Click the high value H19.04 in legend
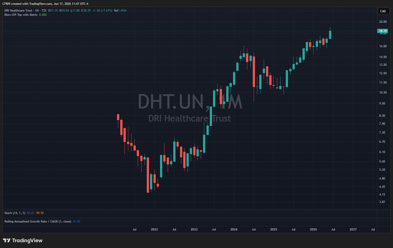Image resolution: width=393 pixels, height=248 pixels. click(x=64, y=11)
